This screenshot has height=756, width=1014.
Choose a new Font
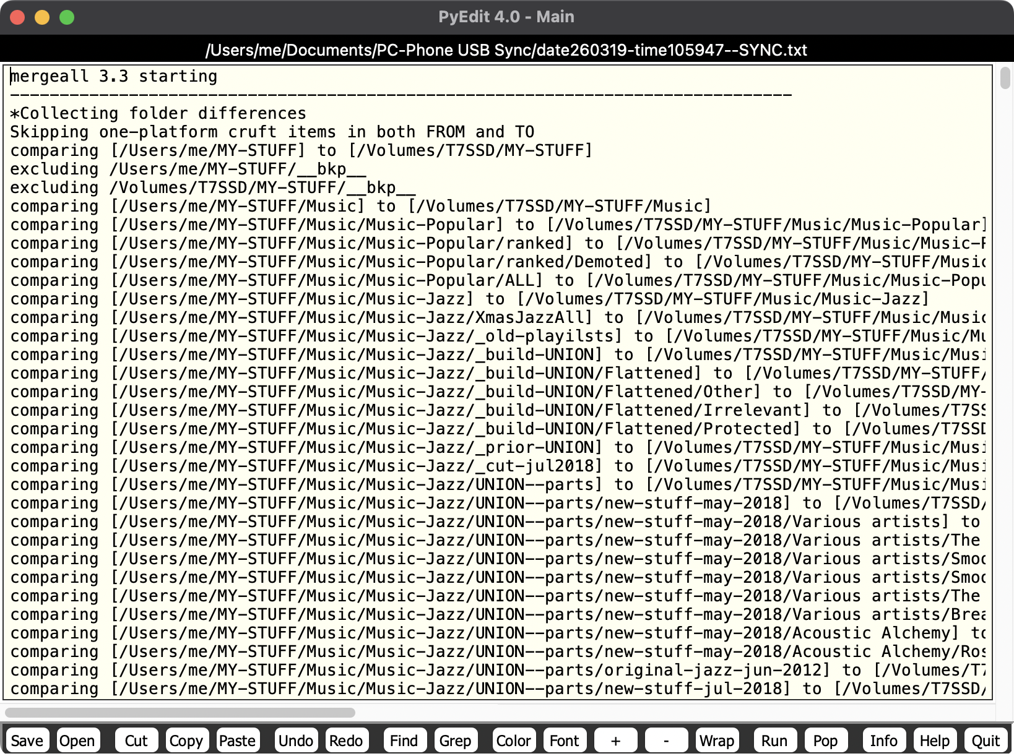point(564,741)
